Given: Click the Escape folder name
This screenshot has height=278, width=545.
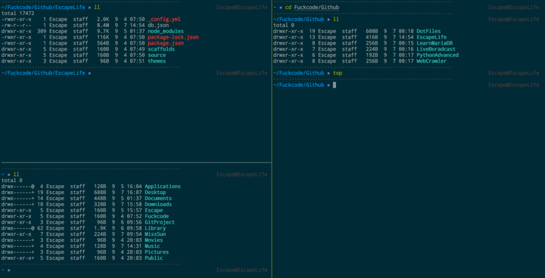Looking at the screenshot, I should click(x=154, y=210).
